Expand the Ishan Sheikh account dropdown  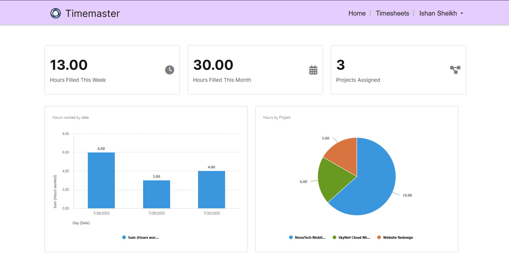pos(438,13)
